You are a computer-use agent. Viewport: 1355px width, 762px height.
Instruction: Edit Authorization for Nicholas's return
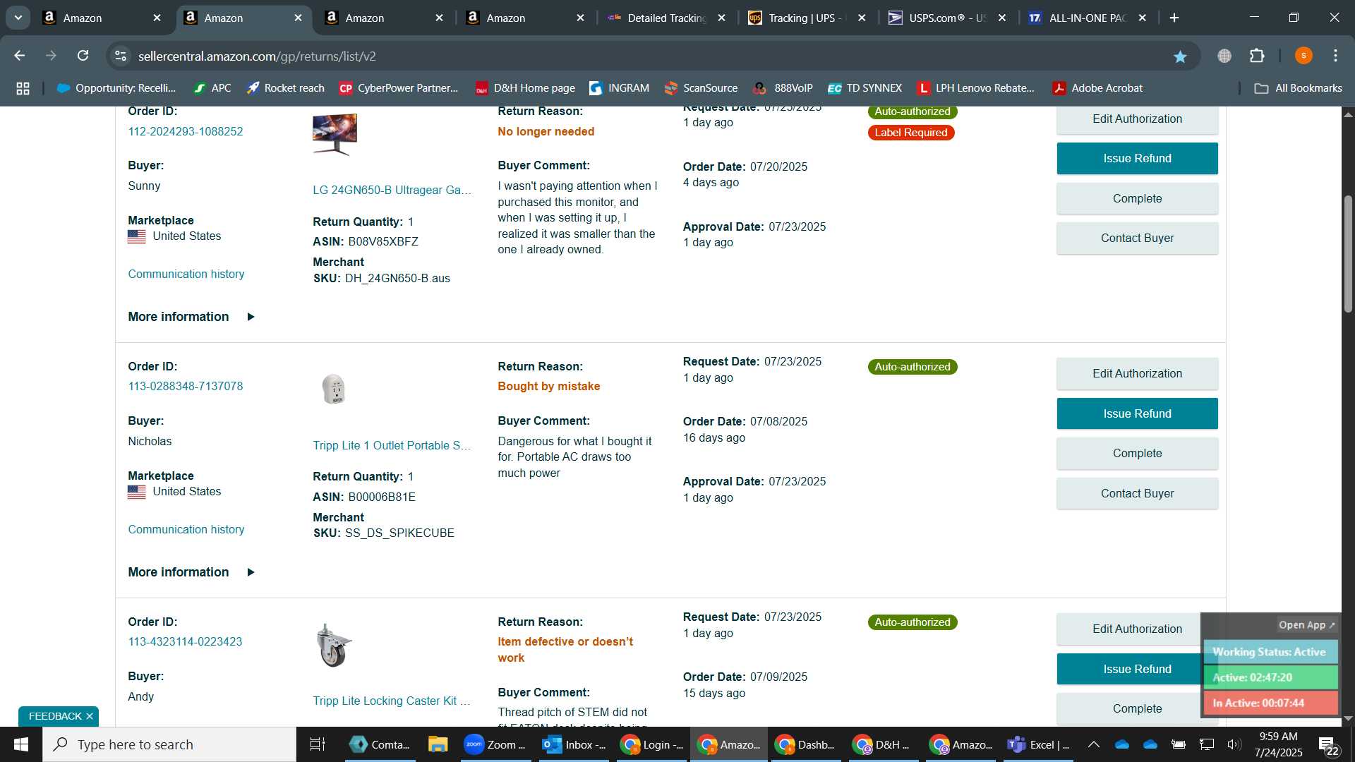pyautogui.click(x=1137, y=373)
